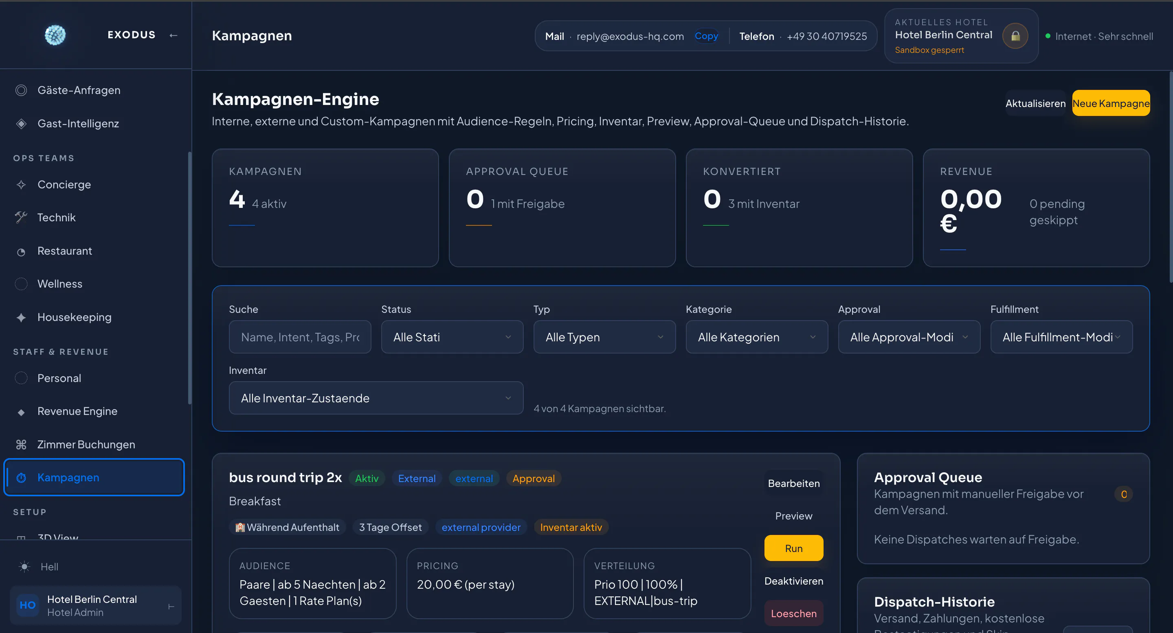Click the Revenue Engine diamond icon
Screen dimensions: 1173x633
point(21,412)
